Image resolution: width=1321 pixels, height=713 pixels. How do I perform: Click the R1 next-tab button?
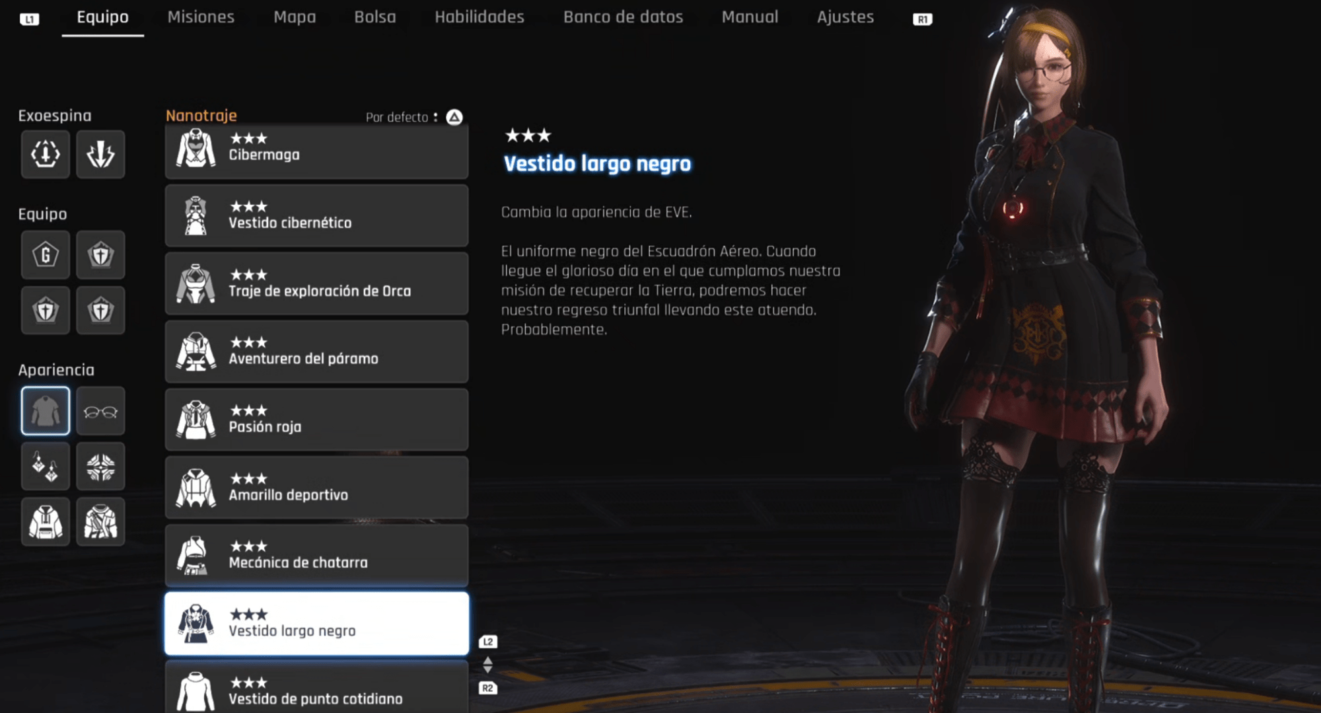coord(923,19)
